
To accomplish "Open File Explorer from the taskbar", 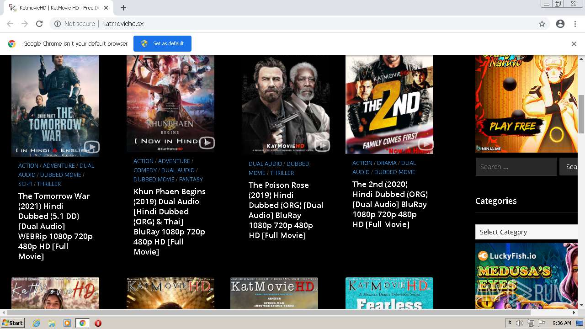I will [x=52, y=323].
